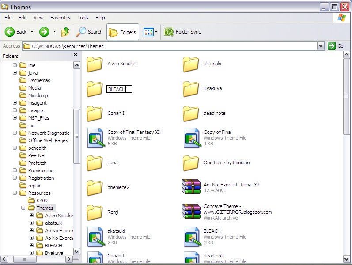This screenshot has height=265, width=352.
Task: Open the File menu
Action: [x=8, y=18]
